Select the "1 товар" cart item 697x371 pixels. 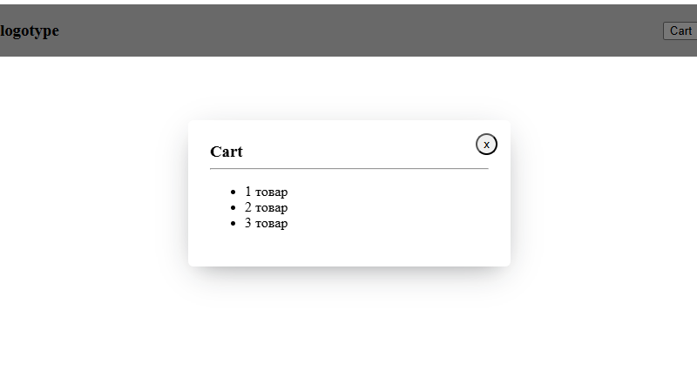pos(266,192)
